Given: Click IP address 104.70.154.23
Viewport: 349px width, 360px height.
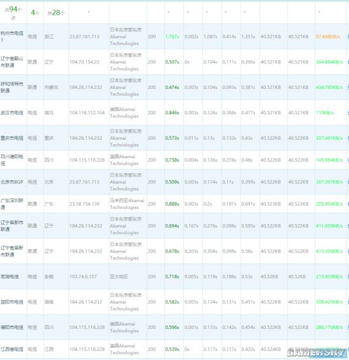Looking at the screenshot, I should [x=84, y=62].
